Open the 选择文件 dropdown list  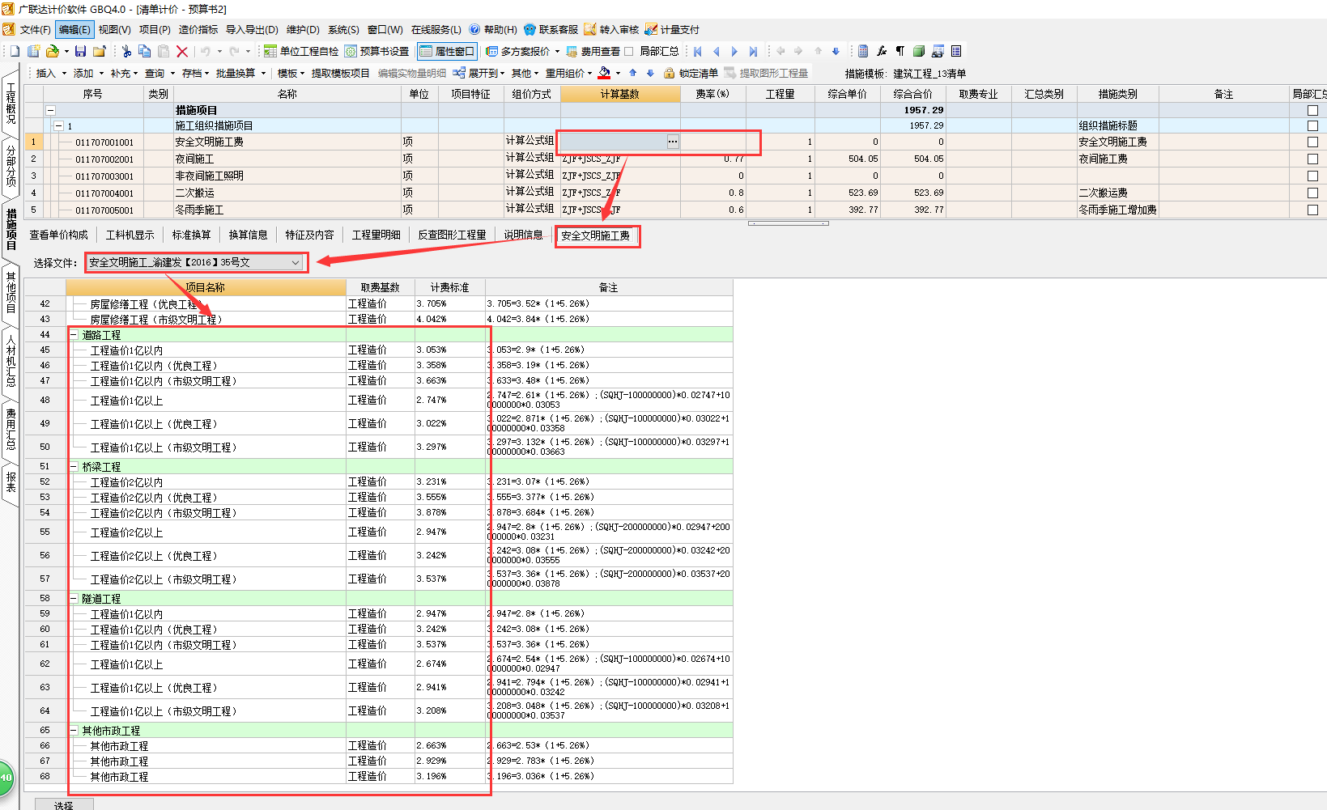coord(296,262)
